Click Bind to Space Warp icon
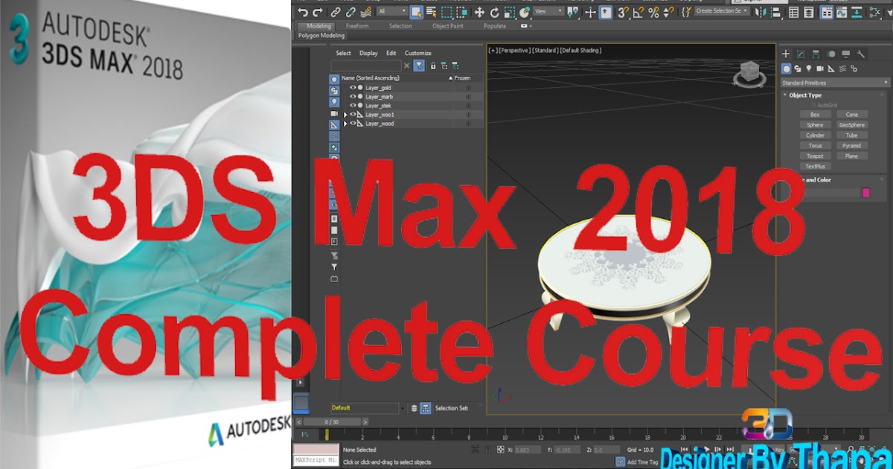 (x=365, y=12)
